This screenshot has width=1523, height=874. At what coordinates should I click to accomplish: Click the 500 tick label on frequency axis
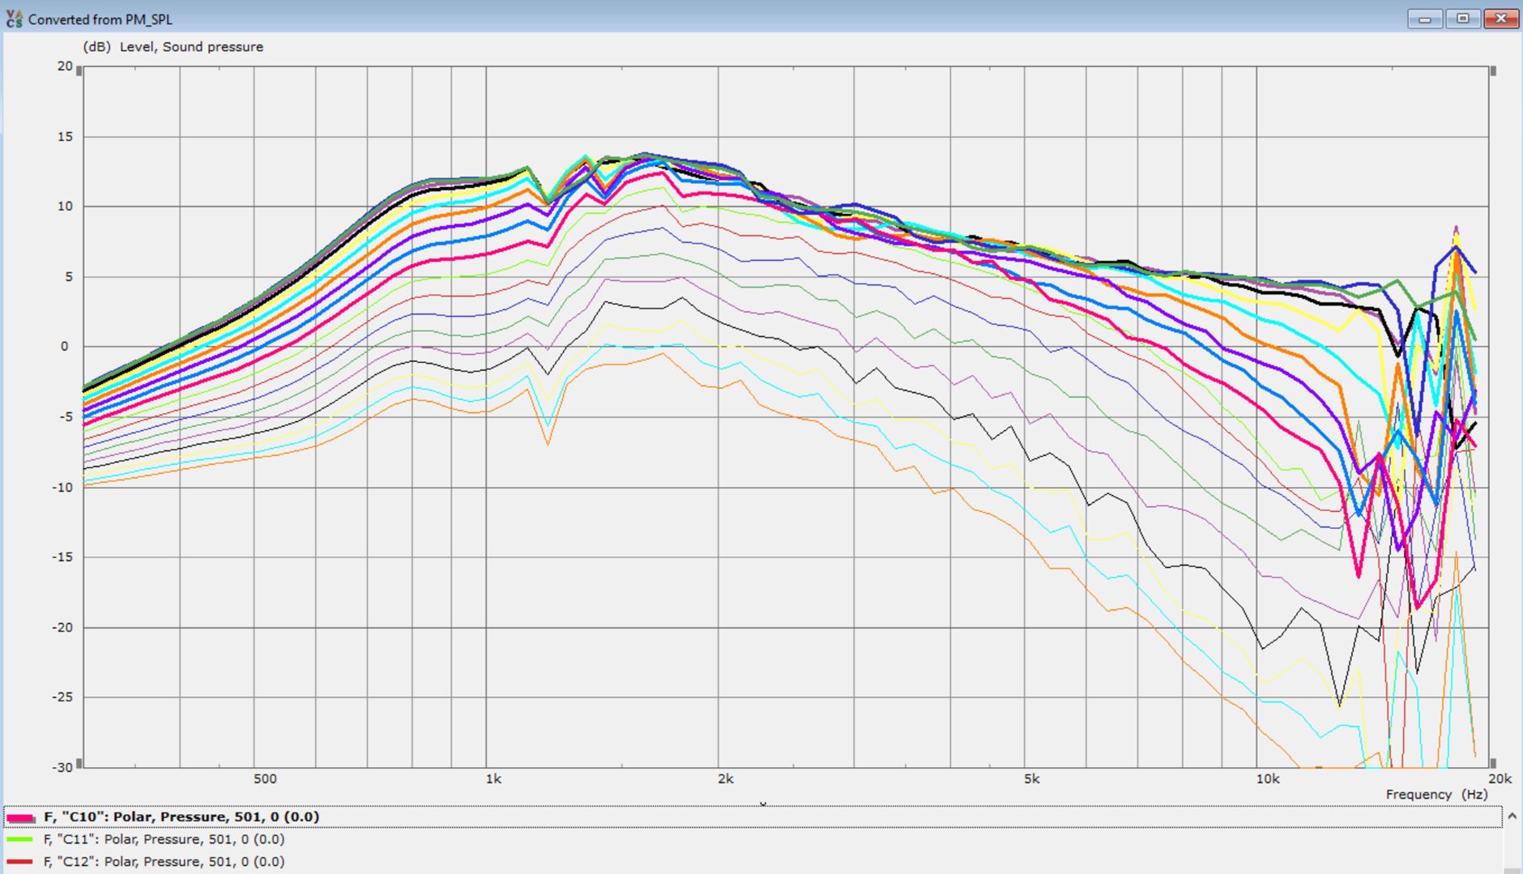click(265, 779)
